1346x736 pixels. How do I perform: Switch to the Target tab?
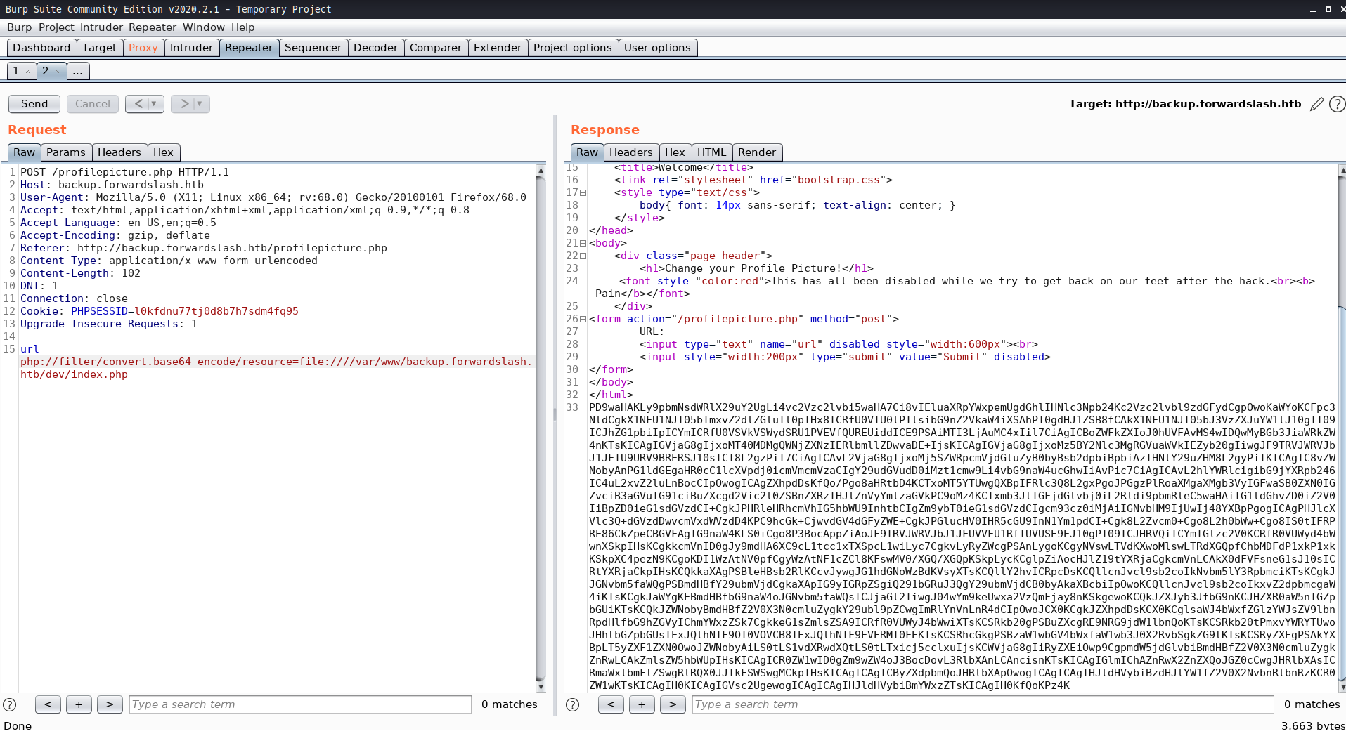point(99,48)
